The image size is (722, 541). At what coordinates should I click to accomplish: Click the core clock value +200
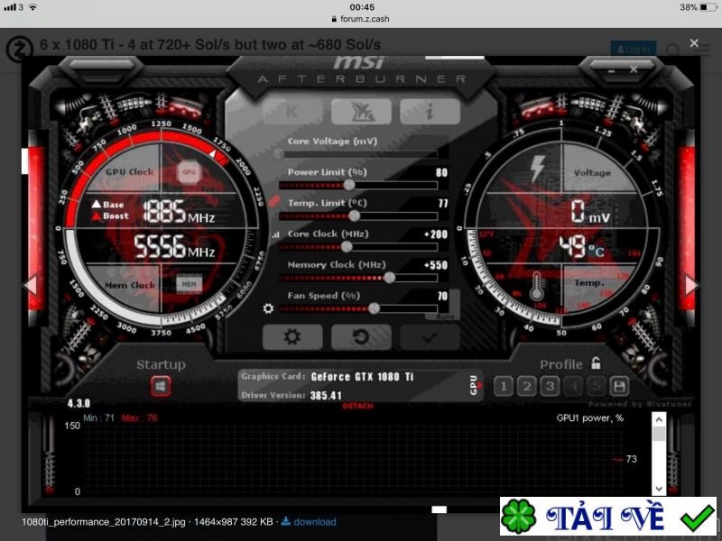click(x=436, y=234)
